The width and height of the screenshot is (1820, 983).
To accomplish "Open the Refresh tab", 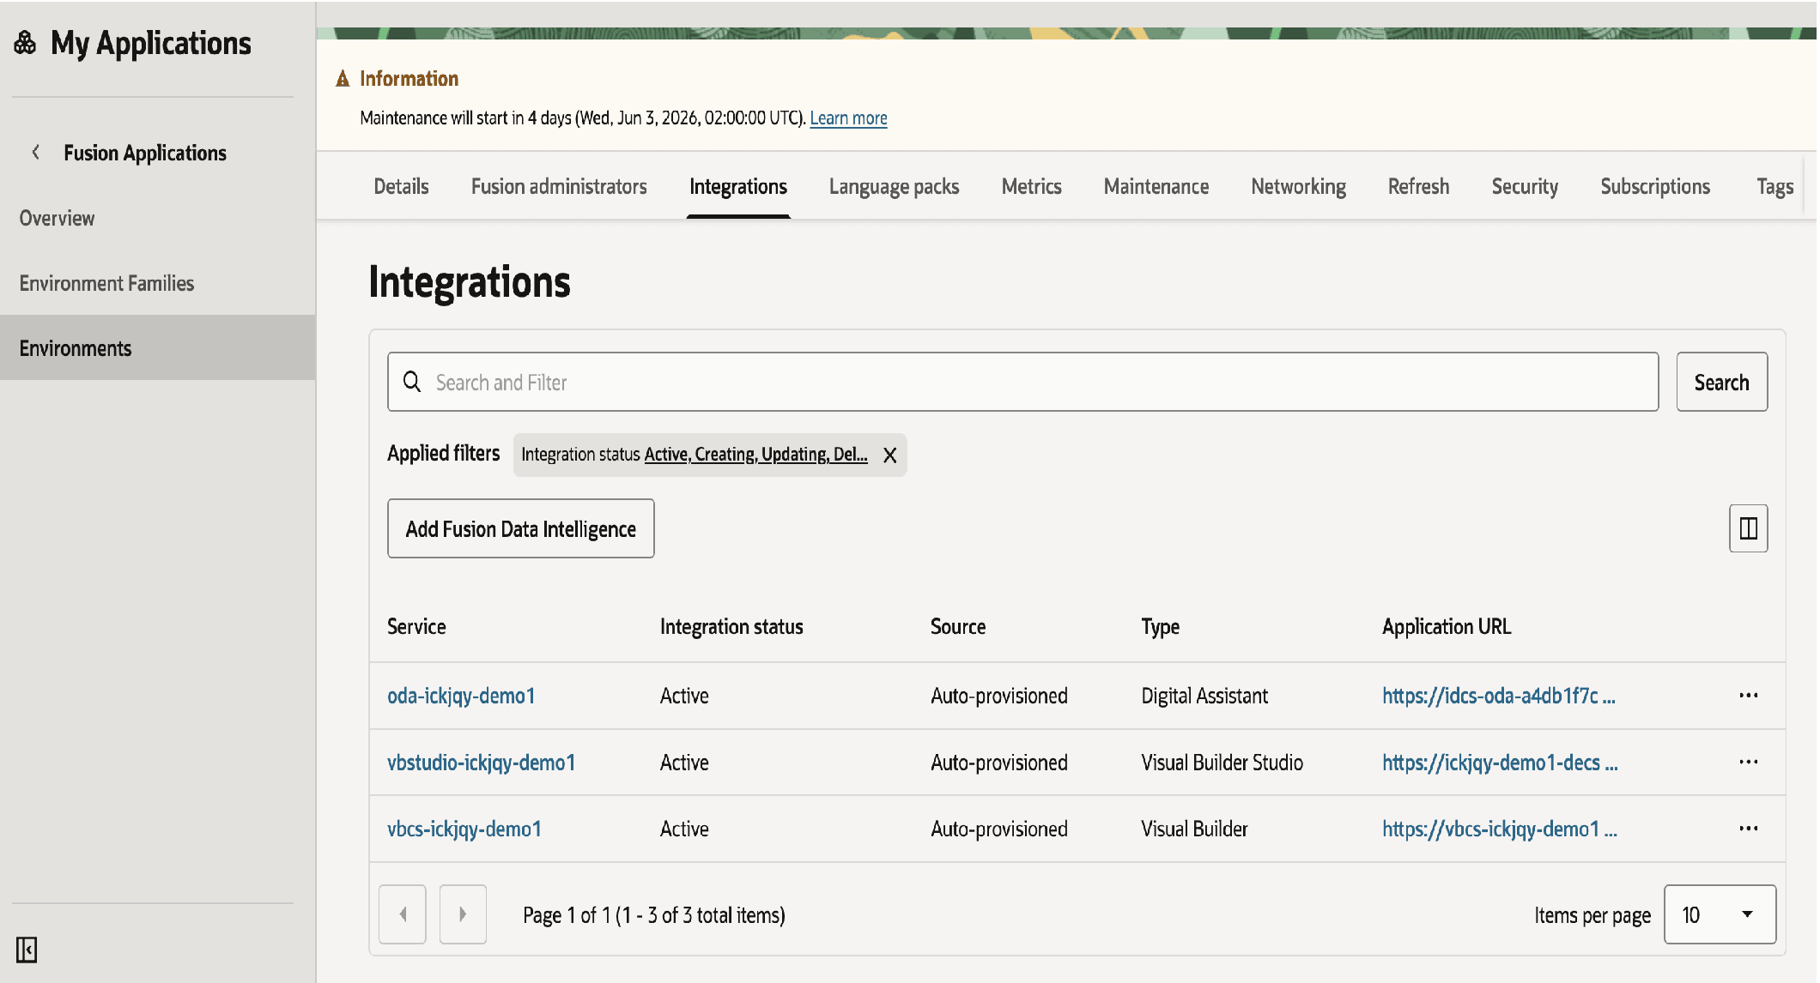I will (1418, 186).
